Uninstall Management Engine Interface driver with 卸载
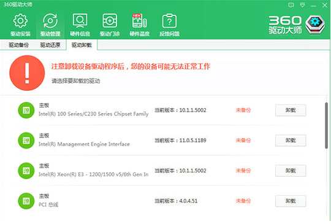 (x=291, y=141)
